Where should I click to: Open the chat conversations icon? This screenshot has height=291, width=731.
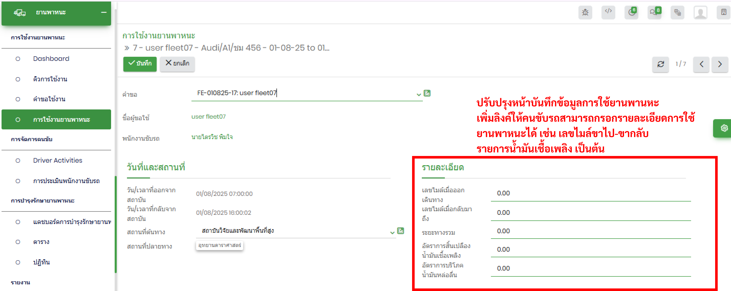(654, 12)
